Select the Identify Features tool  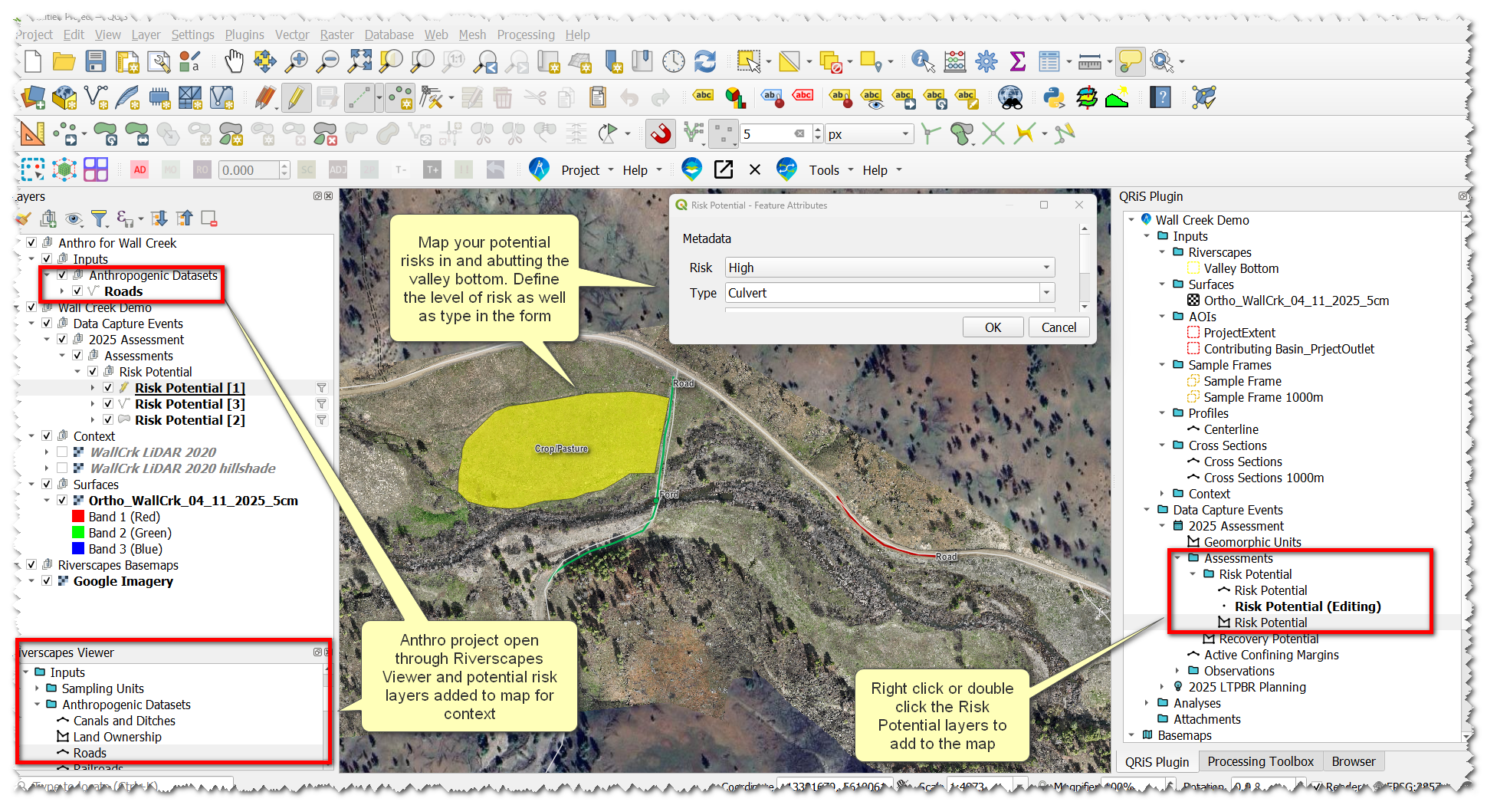pos(923,61)
